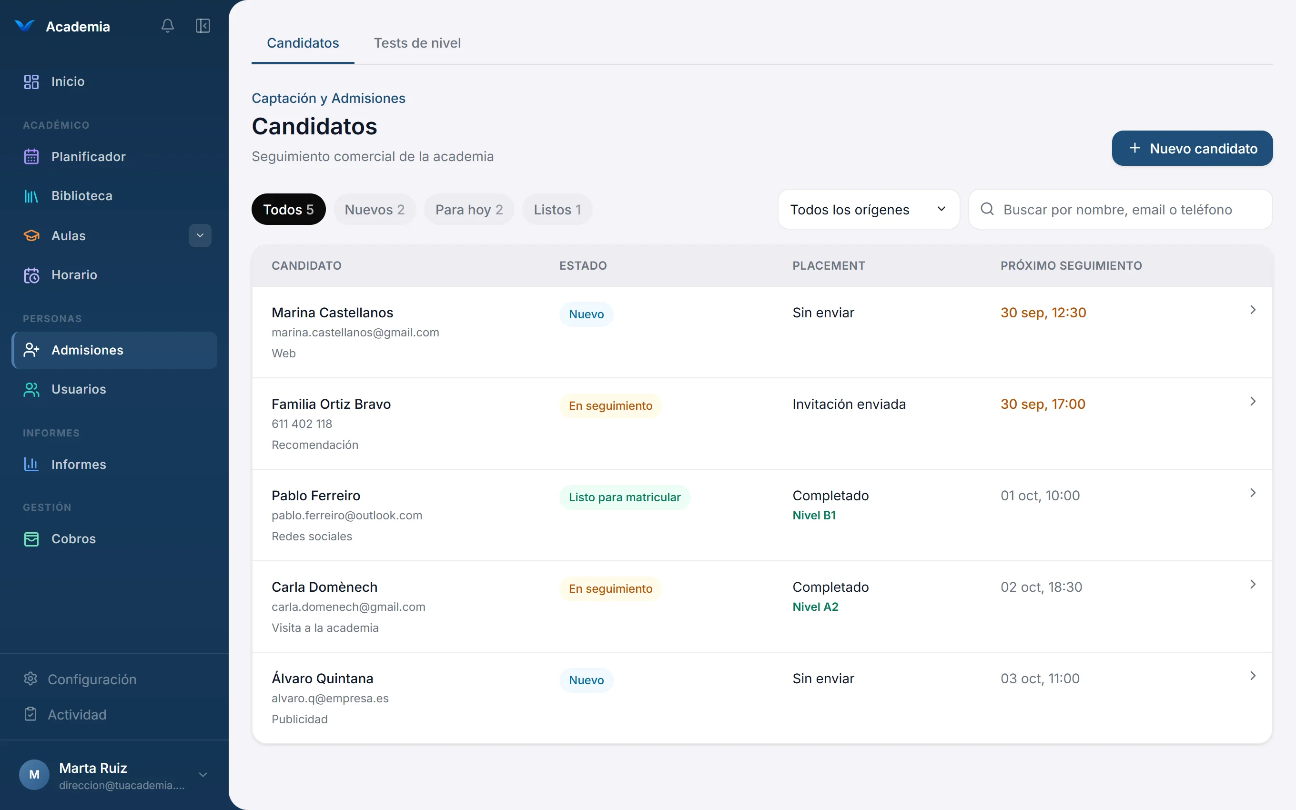Open the Todos los orígenes dropdown
The height and width of the screenshot is (810, 1296).
click(868, 210)
